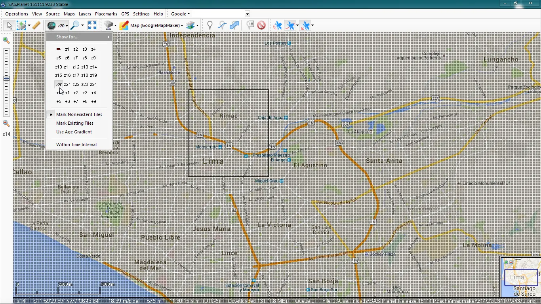This screenshot has height=304, width=541.
Task: Choose relative zoom +9 option
Action: [93, 101]
